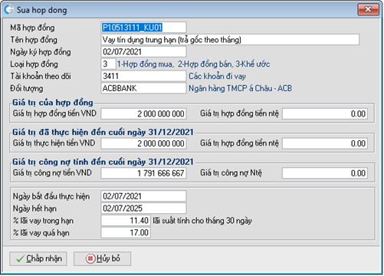Screen dimensions: 384x276
Task: Click the Chấp nhận accept button
Action: pyautogui.click(x=38, y=258)
